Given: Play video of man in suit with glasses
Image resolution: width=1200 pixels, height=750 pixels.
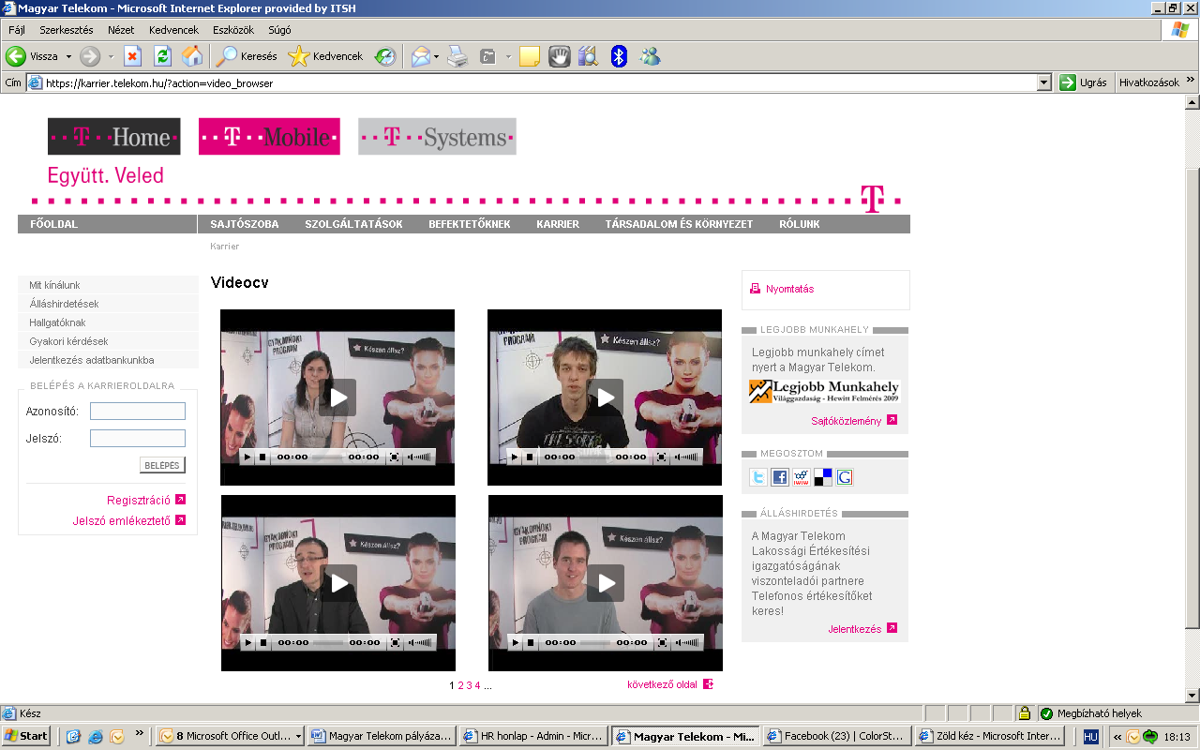Looking at the screenshot, I should pos(338,583).
